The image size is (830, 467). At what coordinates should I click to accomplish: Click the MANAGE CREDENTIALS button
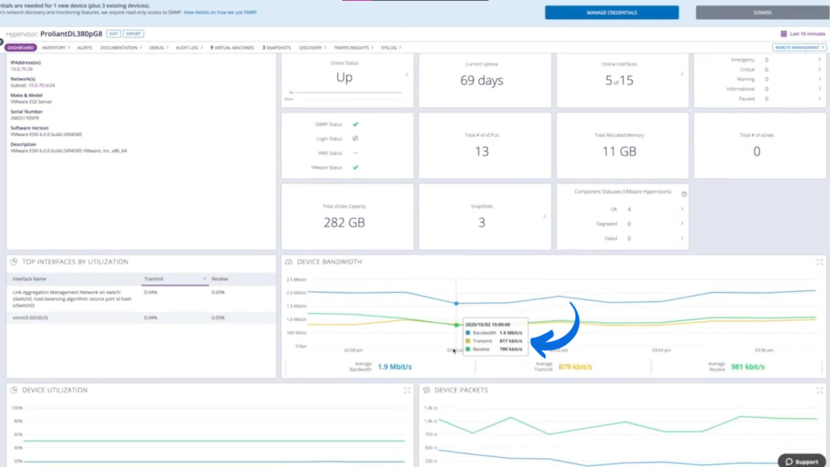611,13
